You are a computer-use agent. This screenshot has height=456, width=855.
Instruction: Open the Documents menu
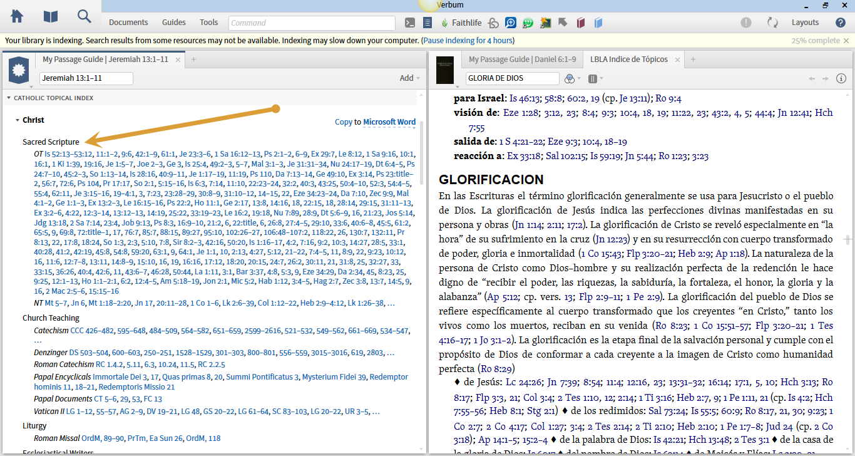click(128, 23)
